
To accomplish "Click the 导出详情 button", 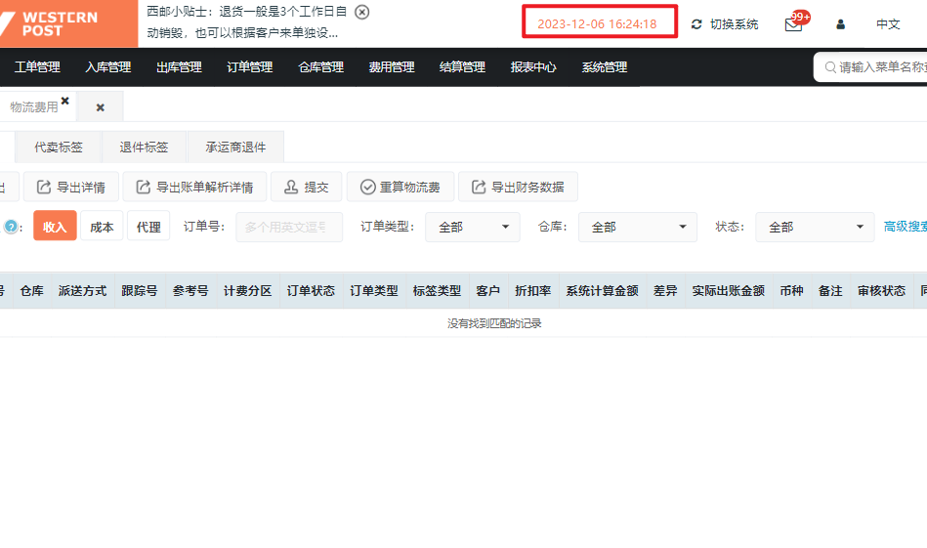I will 71,188.
